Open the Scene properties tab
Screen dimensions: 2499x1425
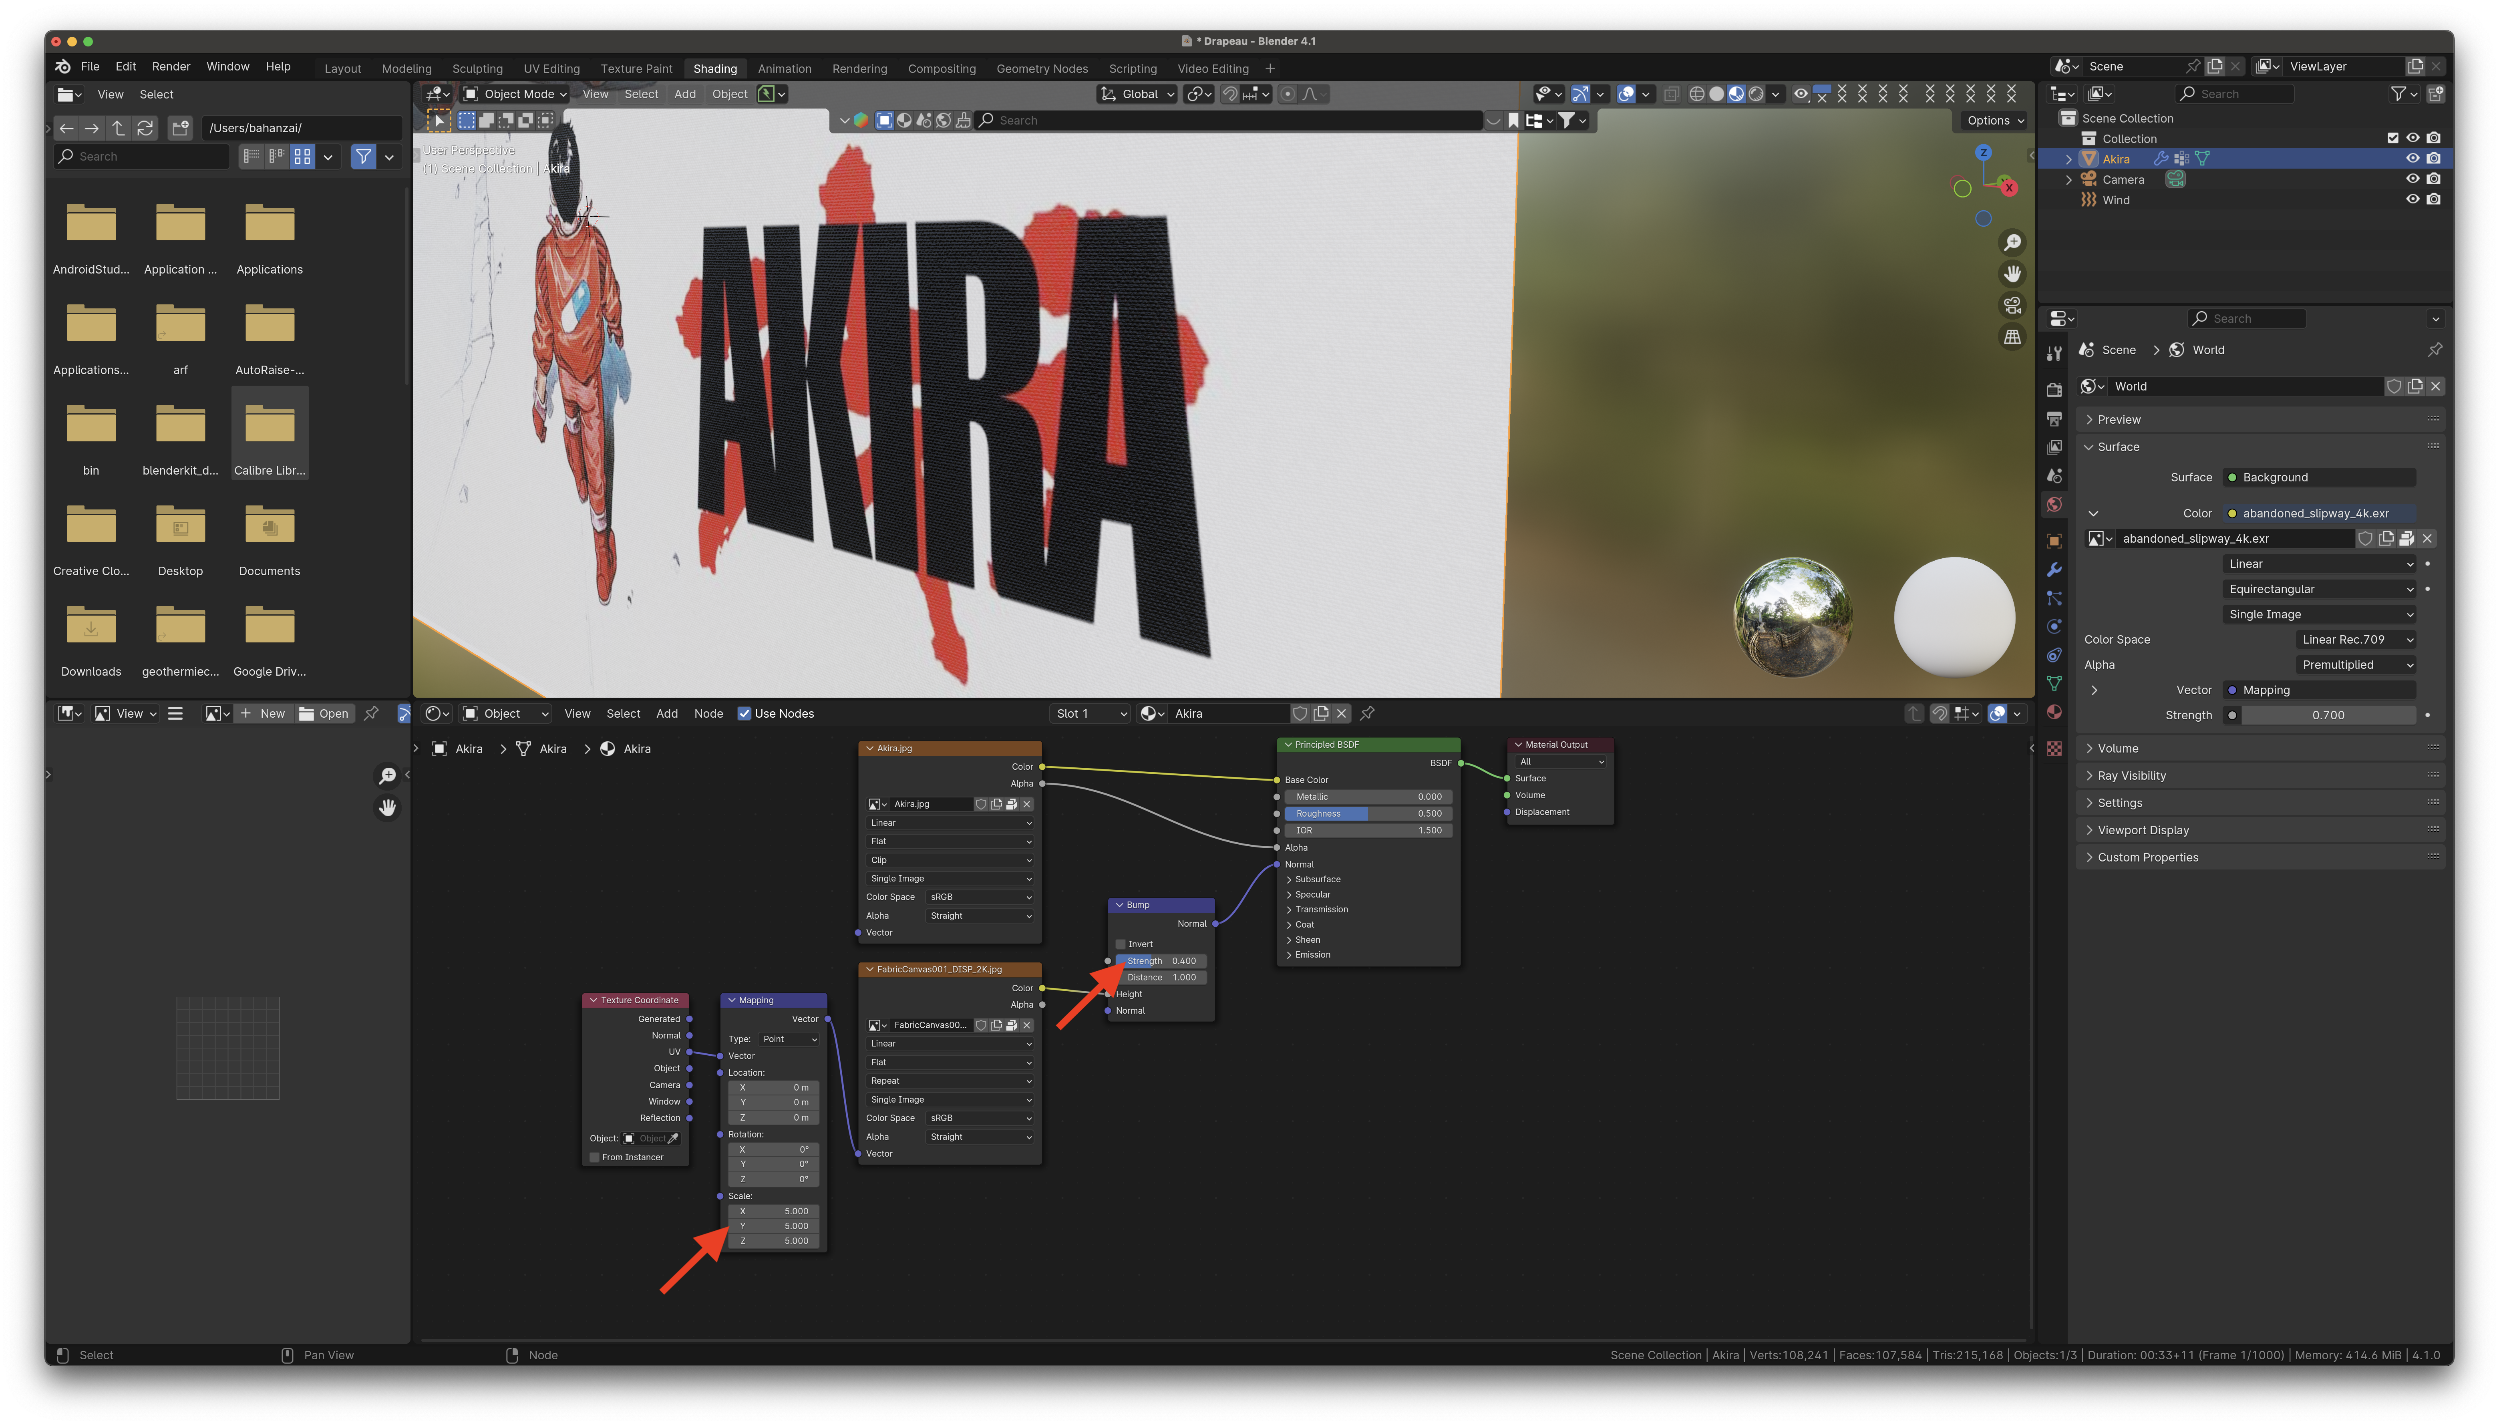click(2054, 476)
